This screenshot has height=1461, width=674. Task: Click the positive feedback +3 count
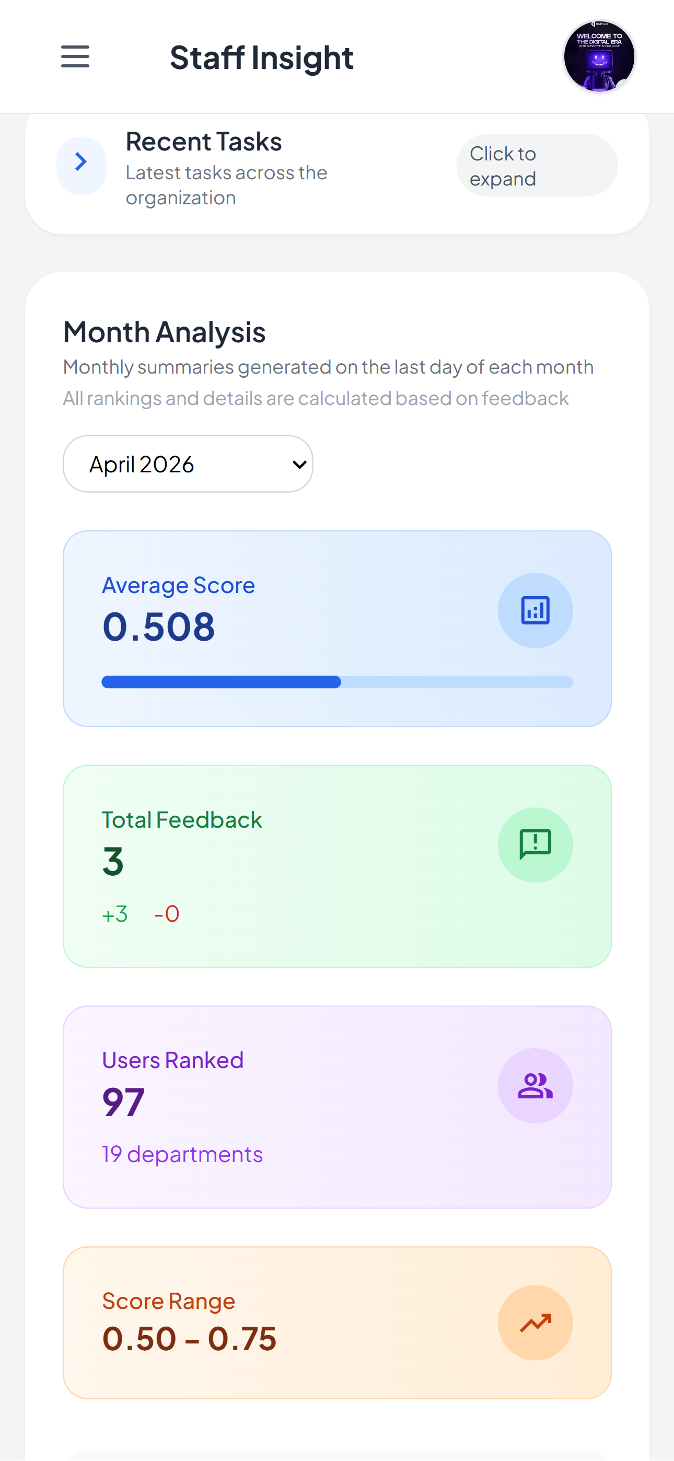(114, 914)
